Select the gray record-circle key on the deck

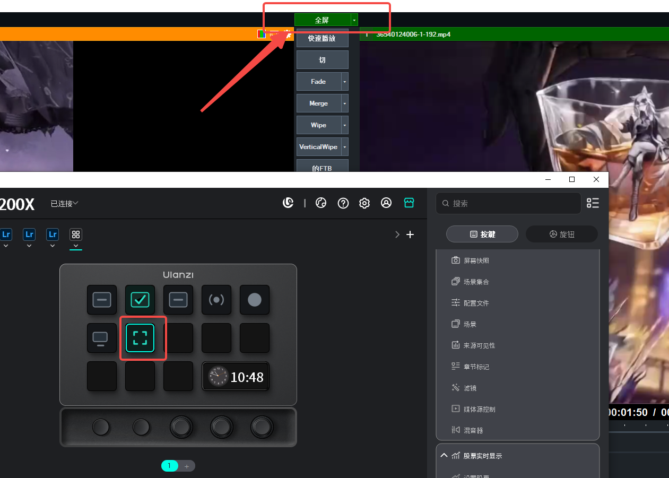tap(255, 300)
